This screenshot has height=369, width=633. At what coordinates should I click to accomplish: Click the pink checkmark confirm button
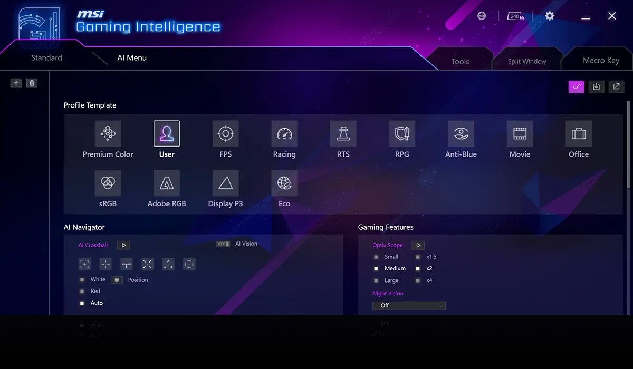576,86
